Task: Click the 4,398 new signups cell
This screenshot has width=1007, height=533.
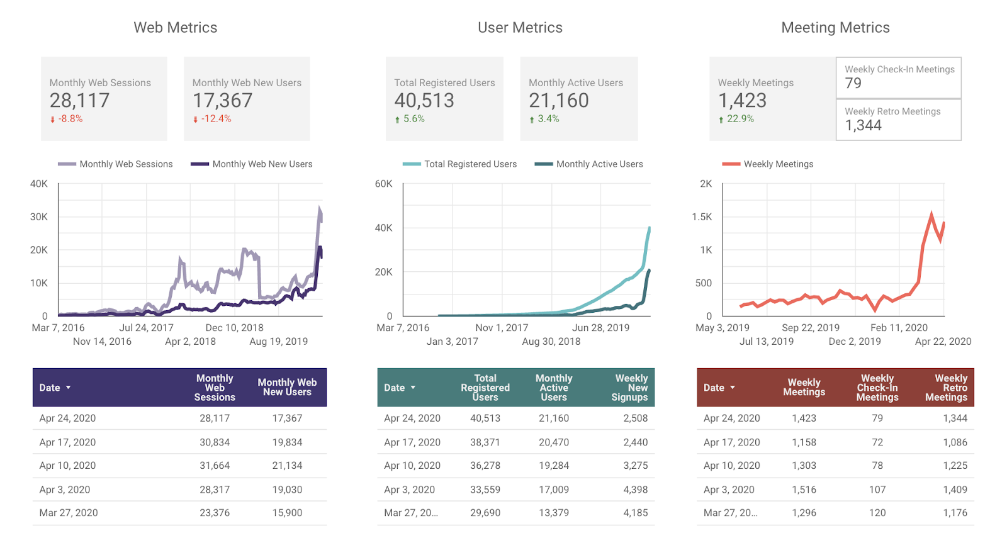Action: click(636, 490)
